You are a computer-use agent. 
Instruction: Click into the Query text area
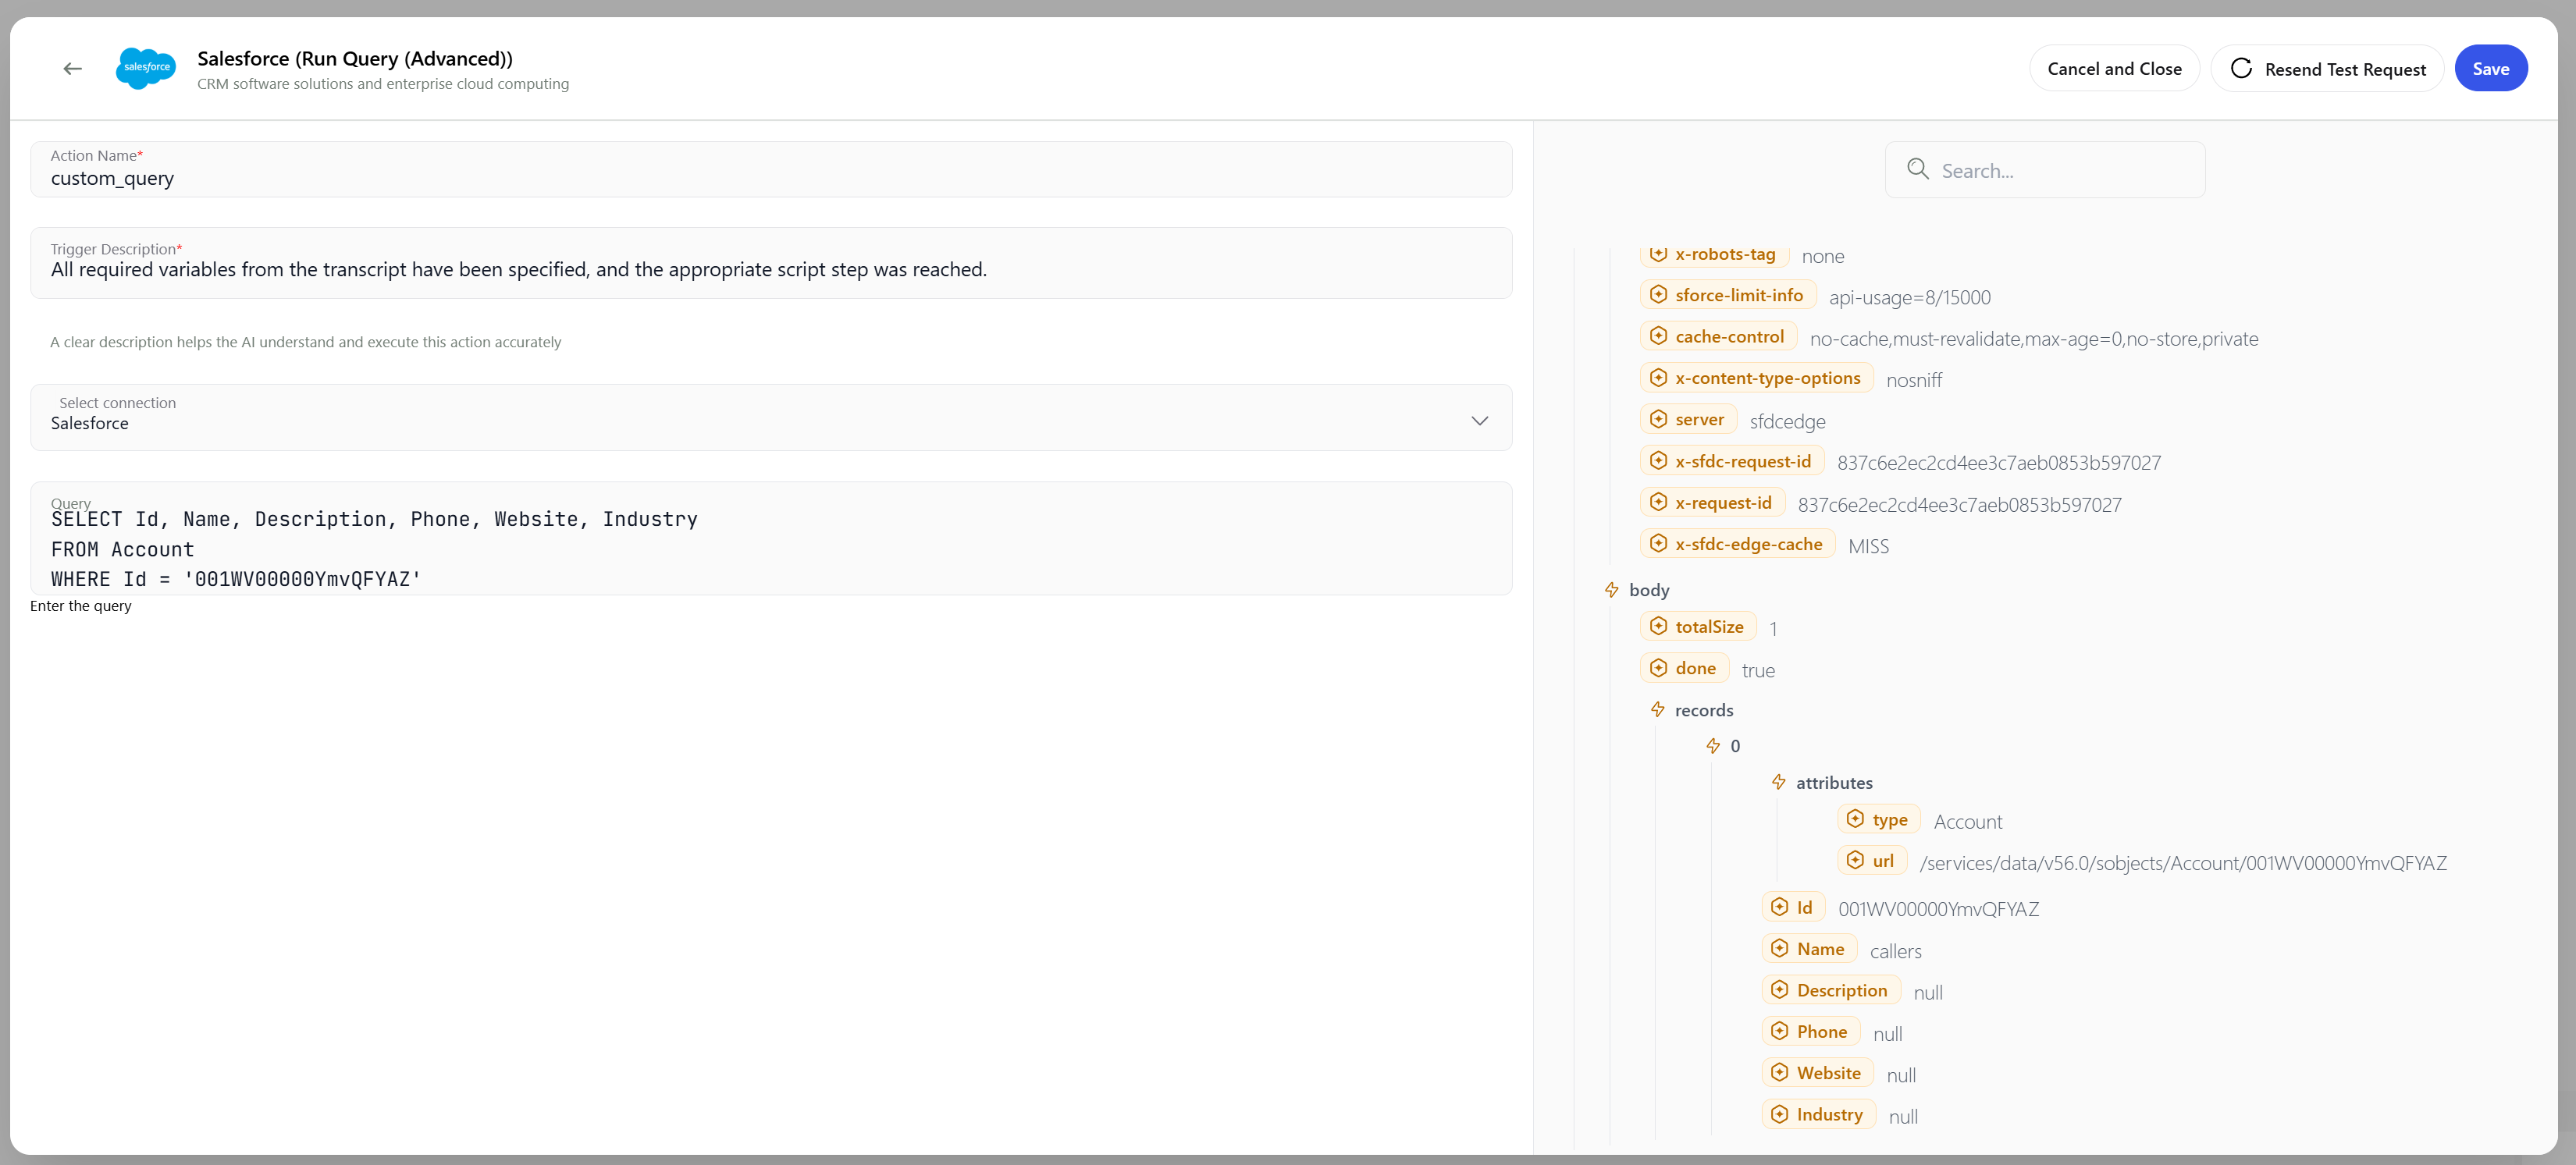(771, 539)
